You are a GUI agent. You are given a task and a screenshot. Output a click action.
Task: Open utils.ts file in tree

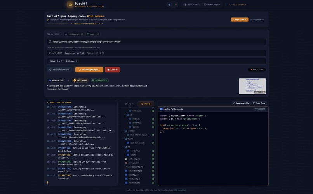[x=133, y=155]
